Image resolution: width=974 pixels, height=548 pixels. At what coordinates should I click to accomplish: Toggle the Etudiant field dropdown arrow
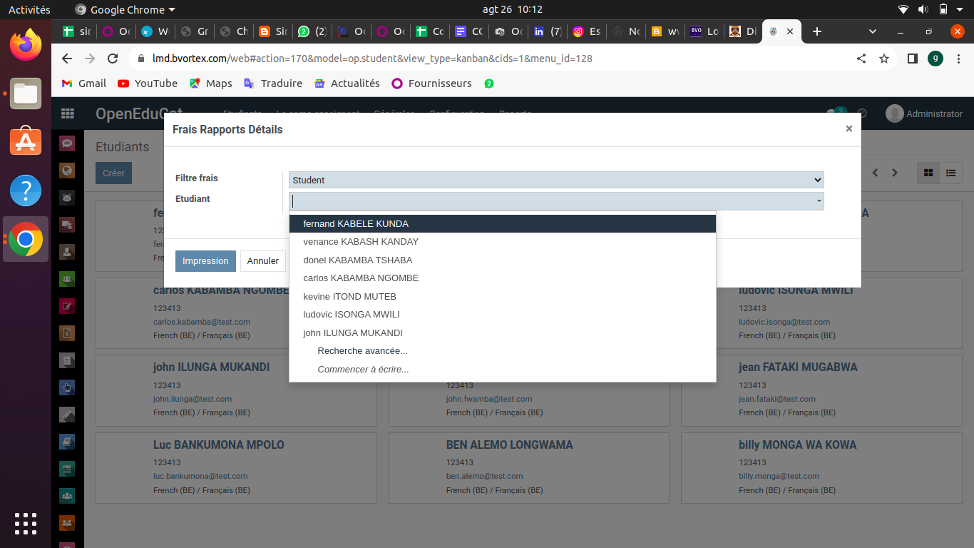click(818, 202)
